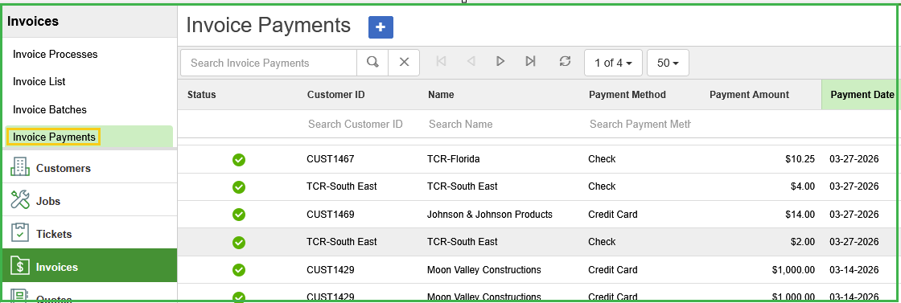The height and width of the screenshot is (303, 901).
Task: Click the $2.00 payment amount
Action: [803, 242]
